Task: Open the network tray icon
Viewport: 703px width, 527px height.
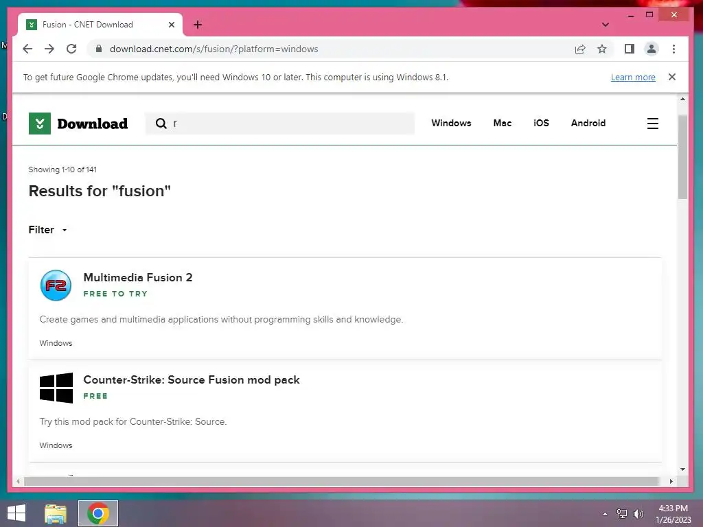Action: coord(622,514)
